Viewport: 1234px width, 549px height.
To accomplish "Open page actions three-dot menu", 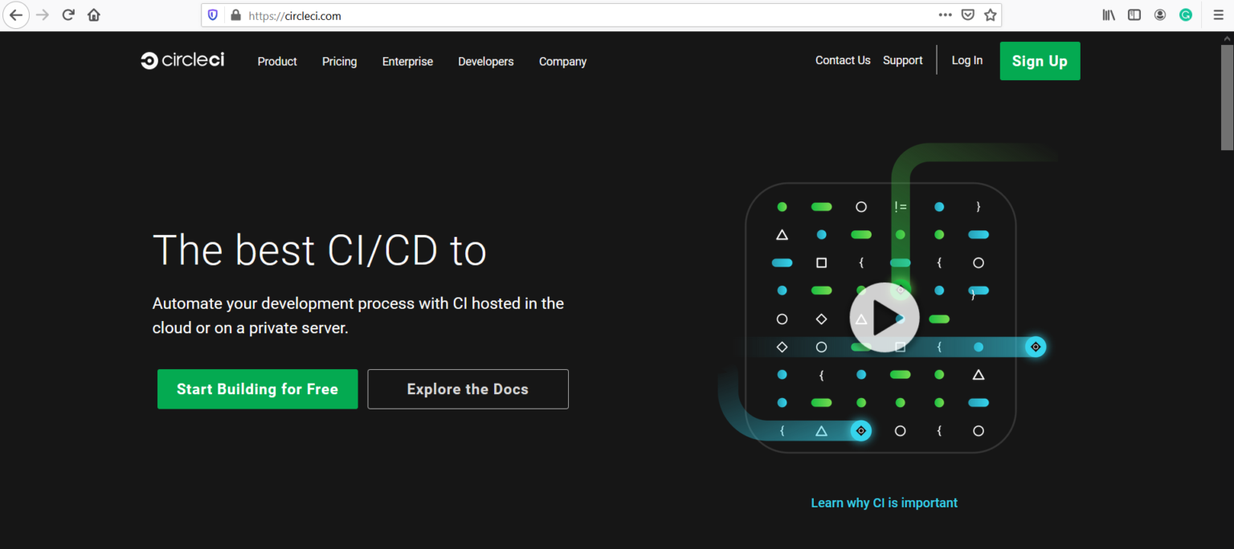I will tap(946, 15).
